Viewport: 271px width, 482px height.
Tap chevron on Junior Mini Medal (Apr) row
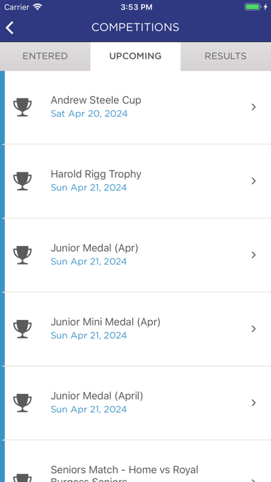(254, 329)
